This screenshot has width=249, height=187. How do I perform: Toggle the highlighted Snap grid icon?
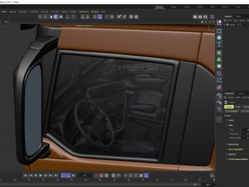[100, 17]
